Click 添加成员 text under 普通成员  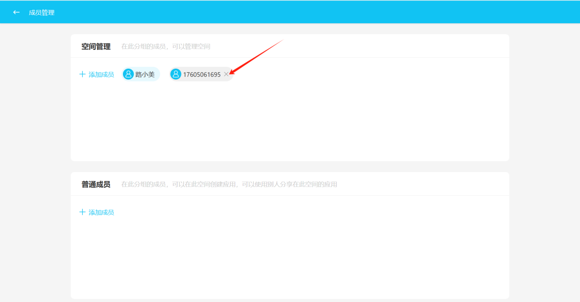click(x=101, y=212)
